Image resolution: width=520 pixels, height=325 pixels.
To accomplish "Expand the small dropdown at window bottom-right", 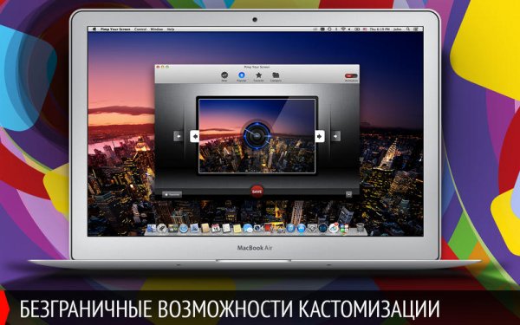I will click(x=348, y=194).
